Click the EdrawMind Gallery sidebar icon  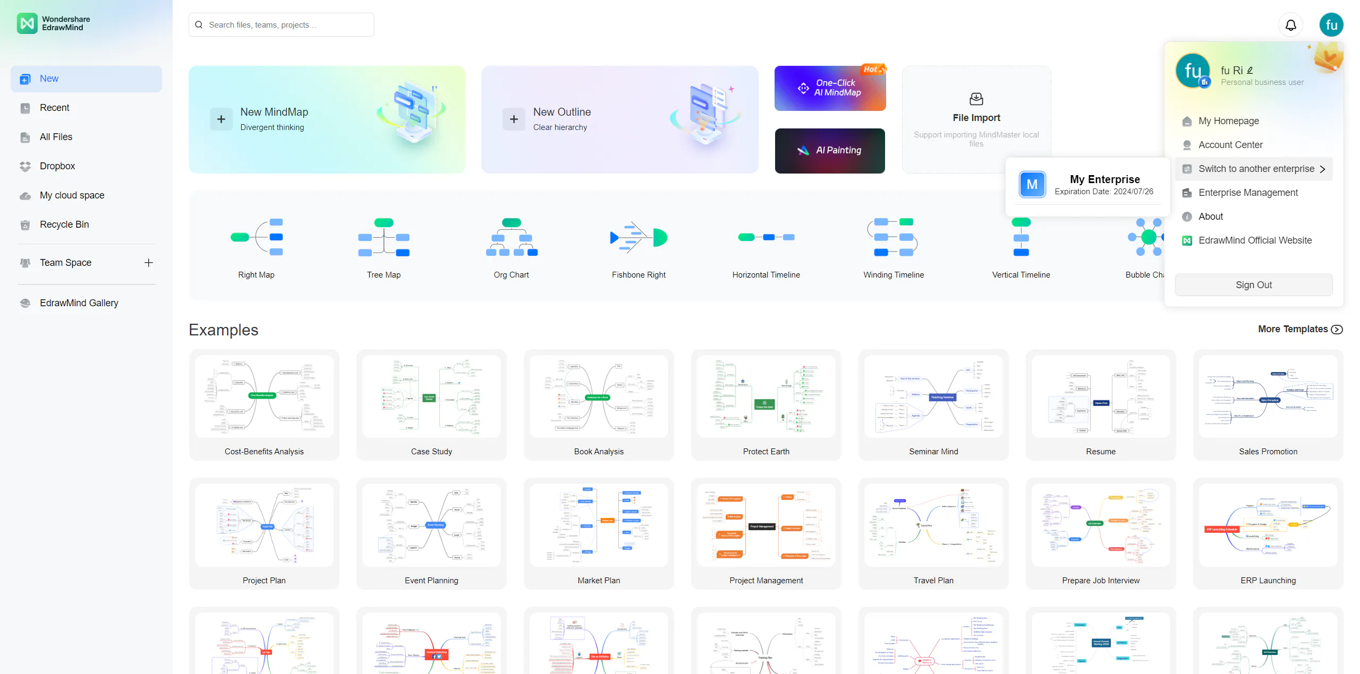(25, 303)
